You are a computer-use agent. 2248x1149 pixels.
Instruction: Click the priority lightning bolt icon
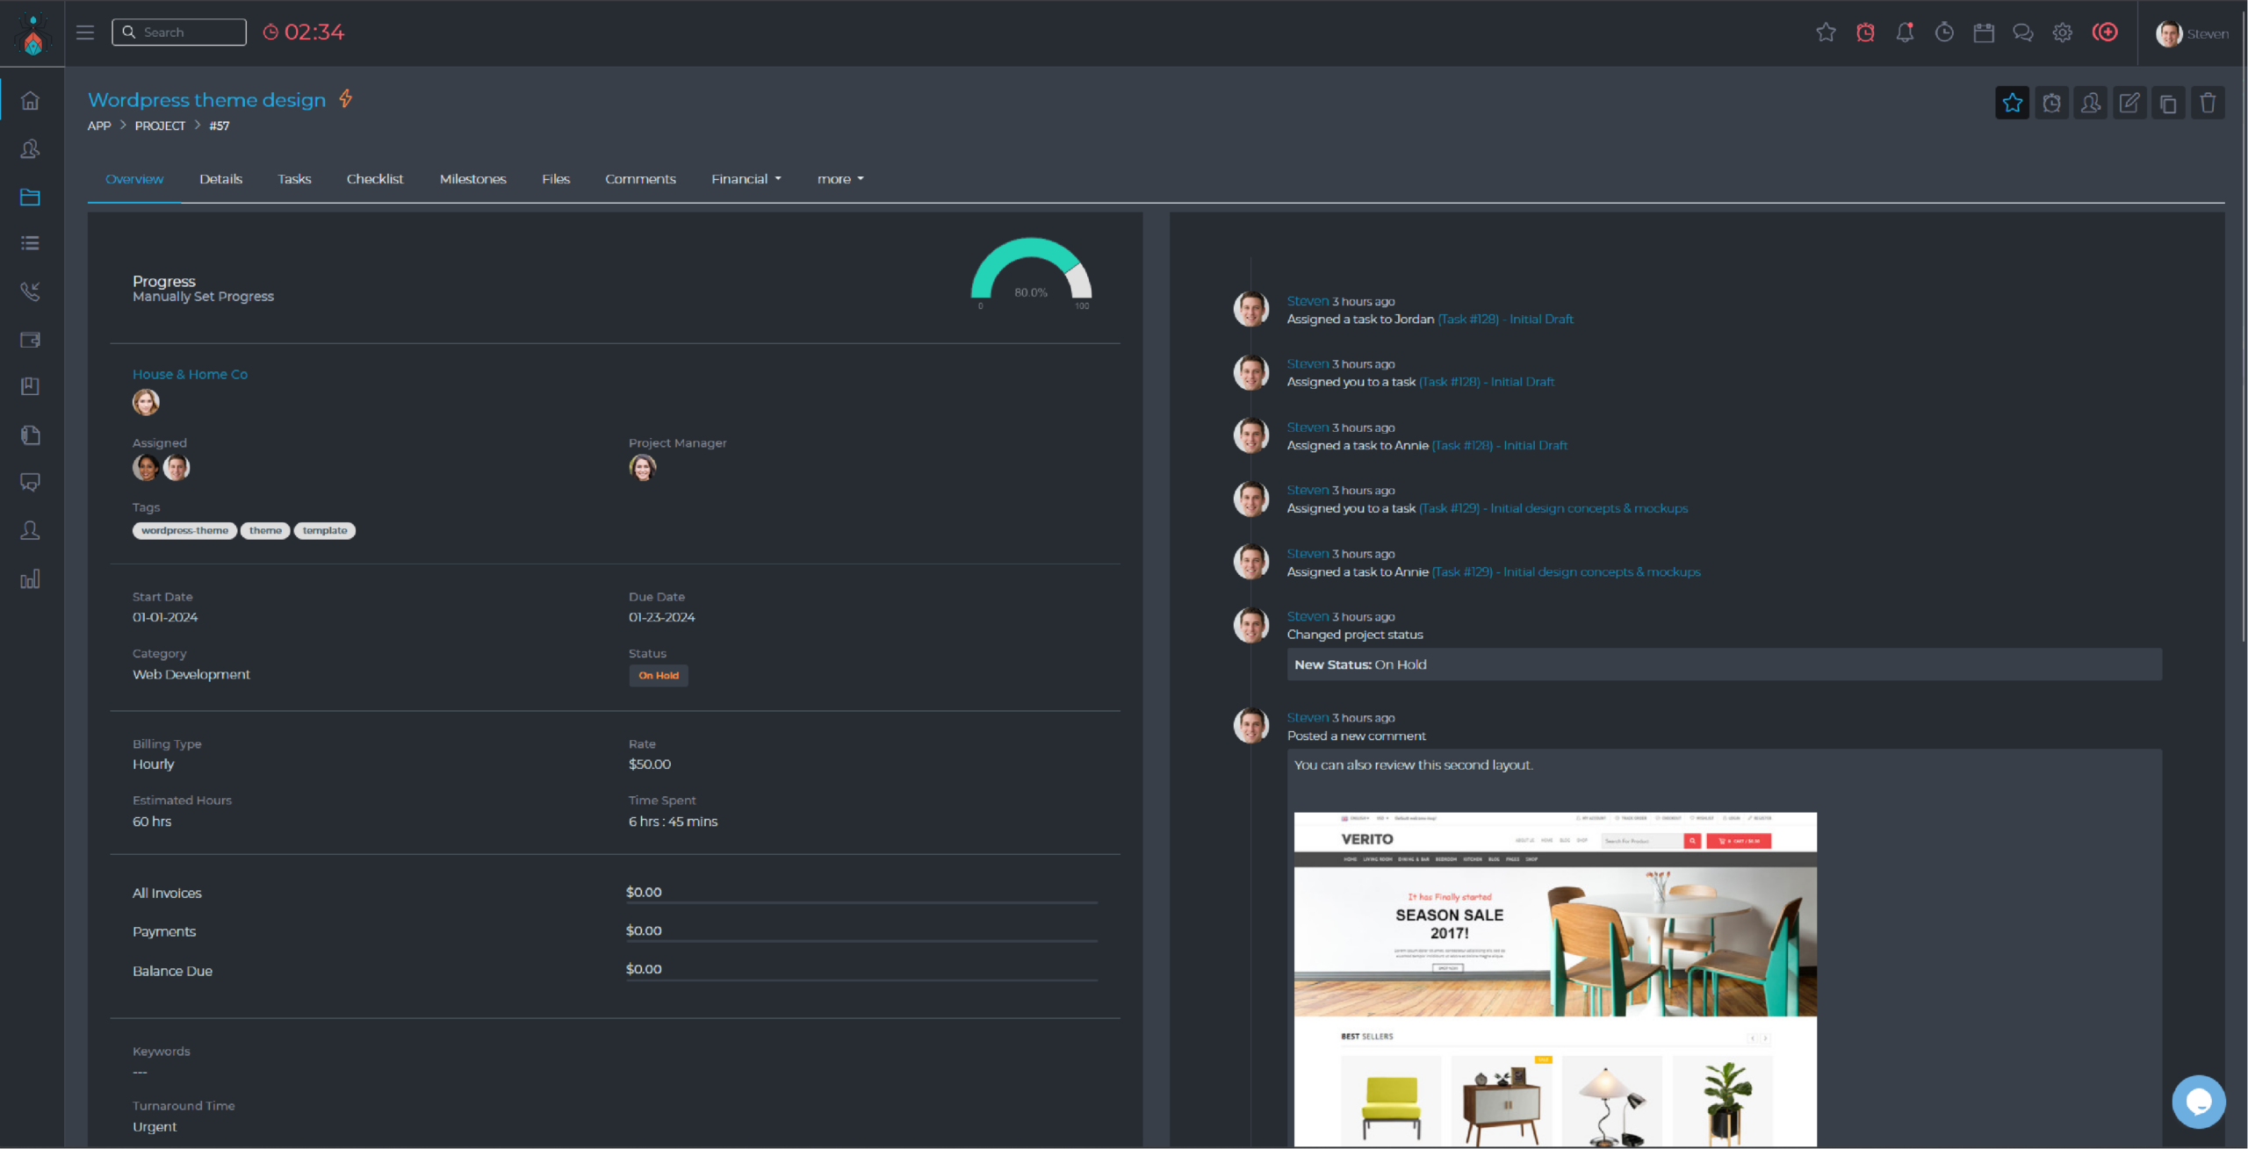[x=346, y=98]
